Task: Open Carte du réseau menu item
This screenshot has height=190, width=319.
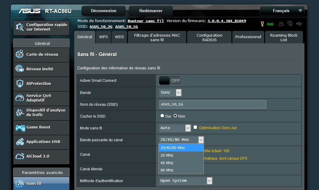Action: point(41,55)
